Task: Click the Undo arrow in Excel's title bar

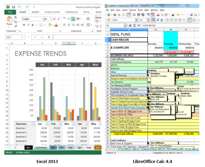Action: tap(18, 6)
